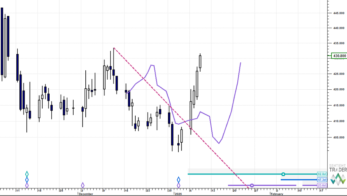Click the 440.000 price axis label
347x196 pixels.
point(339,28)
